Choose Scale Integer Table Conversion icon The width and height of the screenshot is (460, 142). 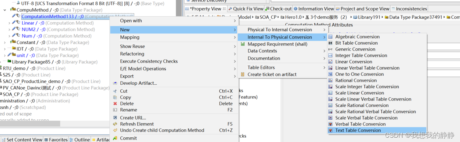(x=330, y=86)
